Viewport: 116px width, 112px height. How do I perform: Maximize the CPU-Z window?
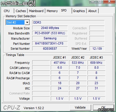tap(100, 1)
